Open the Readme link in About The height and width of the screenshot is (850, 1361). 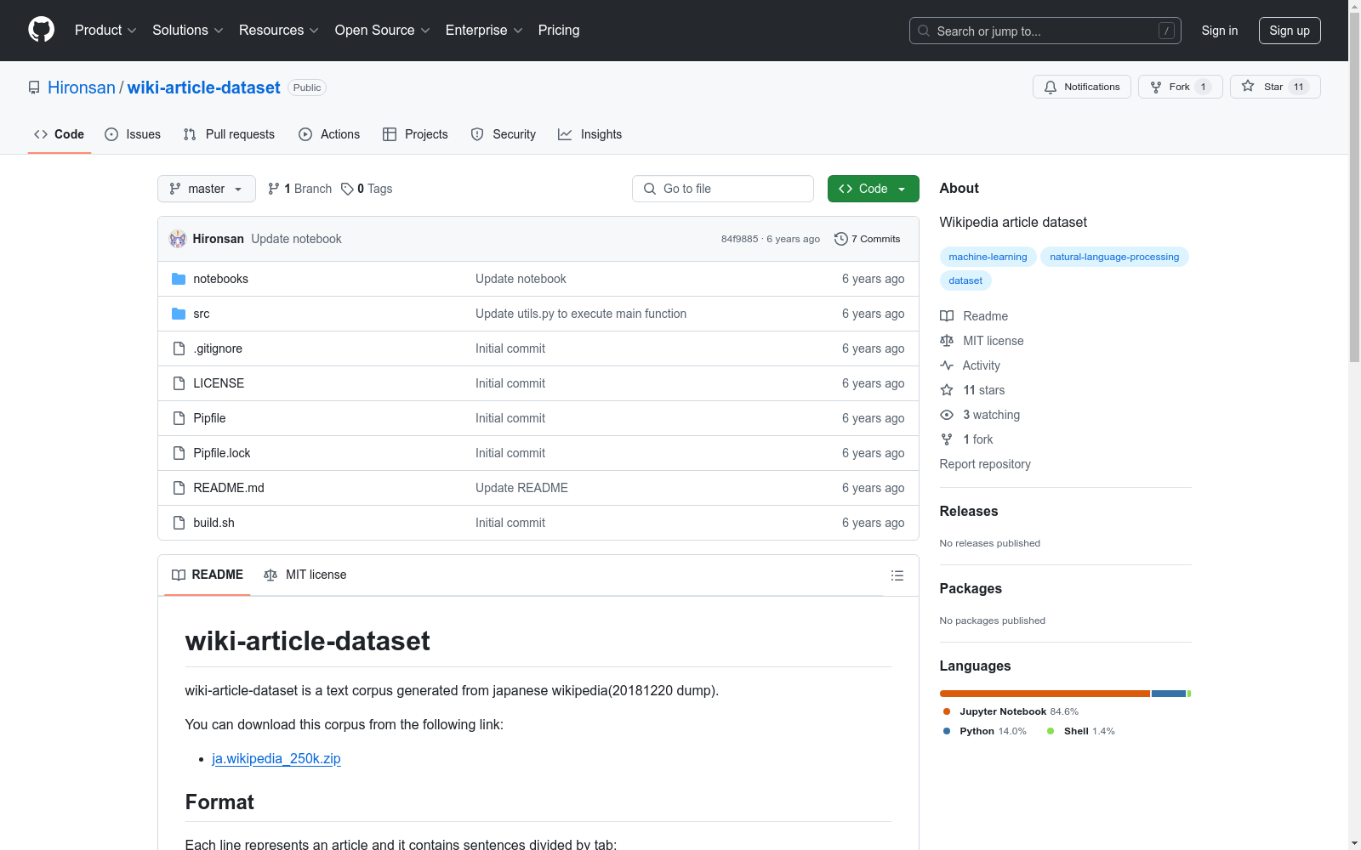pos(974,316)
